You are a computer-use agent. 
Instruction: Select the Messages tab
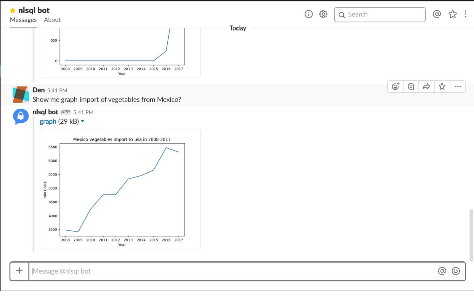[23, 20]
